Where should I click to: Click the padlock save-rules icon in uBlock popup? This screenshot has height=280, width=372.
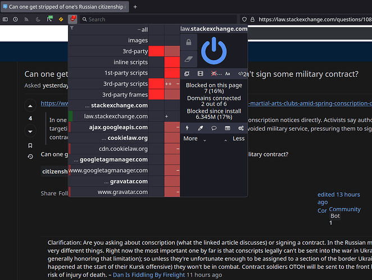[x=189, y=42]
